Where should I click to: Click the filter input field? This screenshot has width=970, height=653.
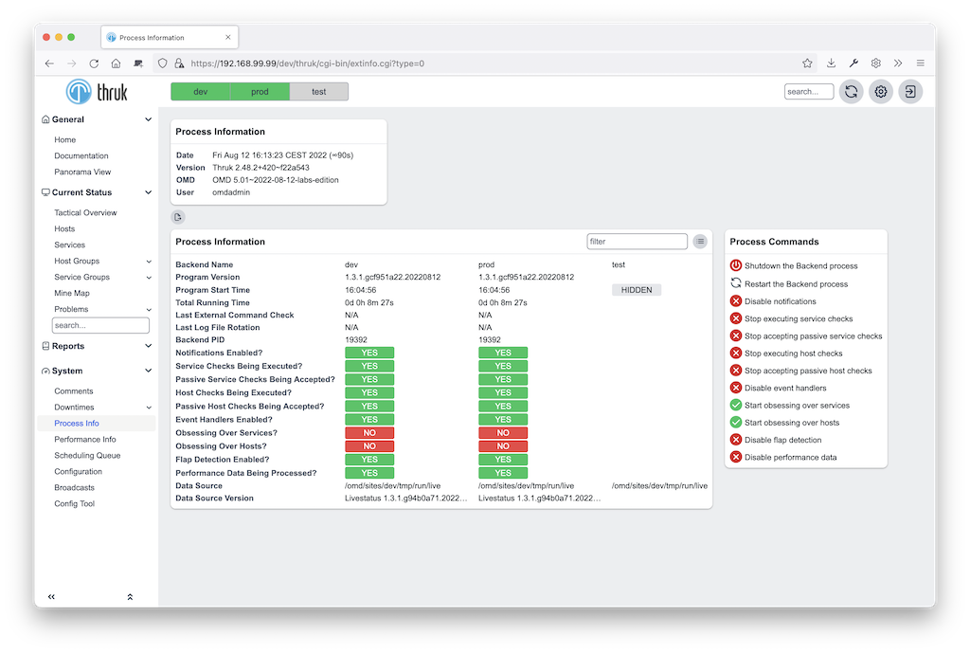coord(638,242)
